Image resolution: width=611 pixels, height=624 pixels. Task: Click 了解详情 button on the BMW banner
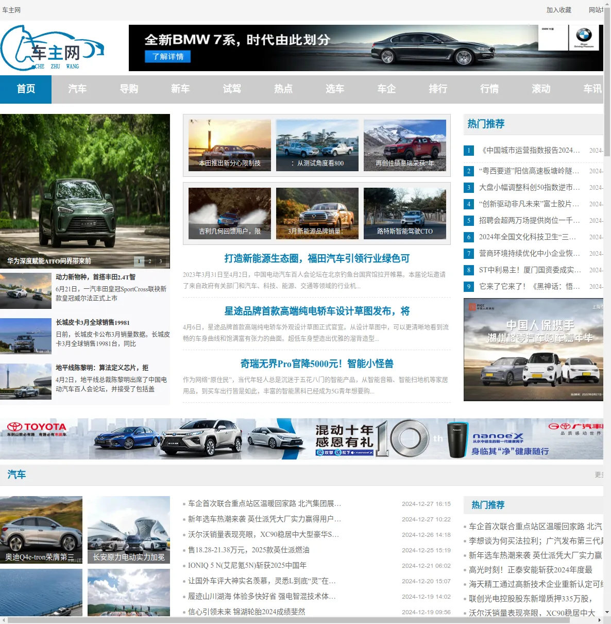(x=168, y=56)
